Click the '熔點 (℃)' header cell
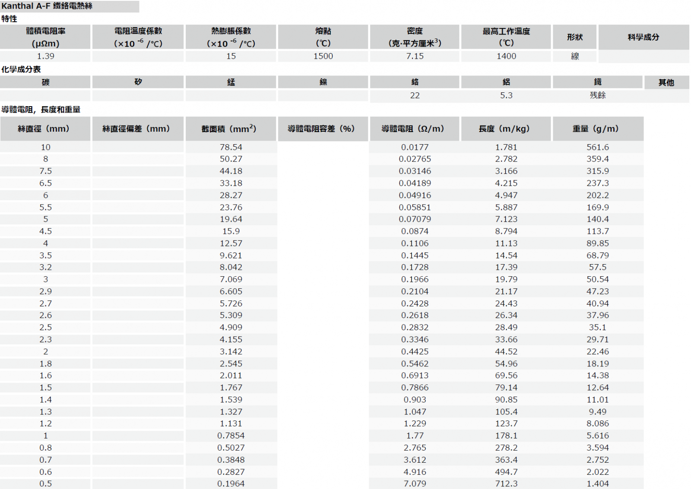Viewport: 691px width, 489px height. click(x=323, y=37)
